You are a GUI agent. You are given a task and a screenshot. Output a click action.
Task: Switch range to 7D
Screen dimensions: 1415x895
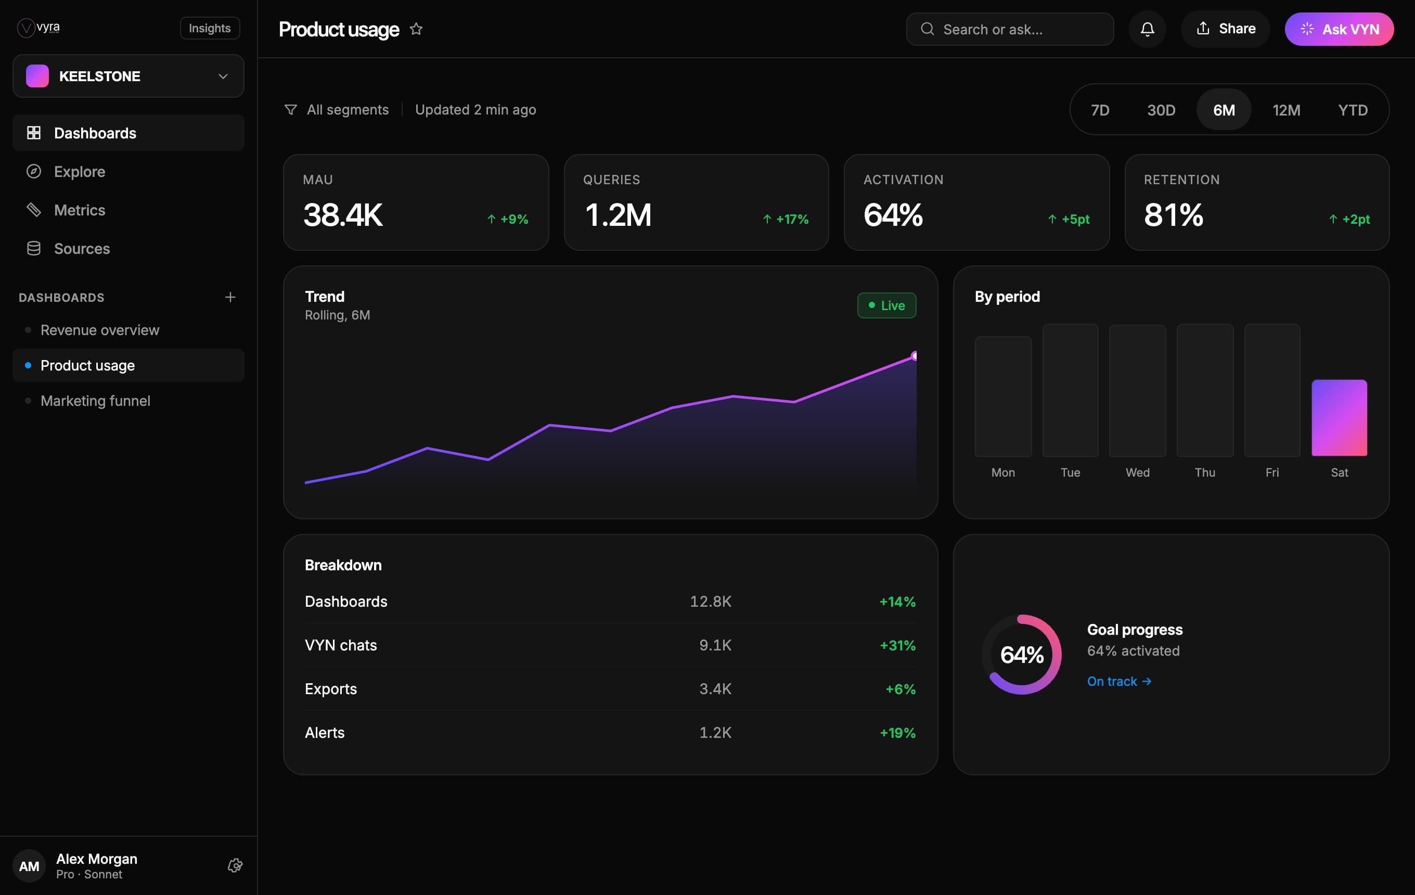click(x=1100, y=110)
